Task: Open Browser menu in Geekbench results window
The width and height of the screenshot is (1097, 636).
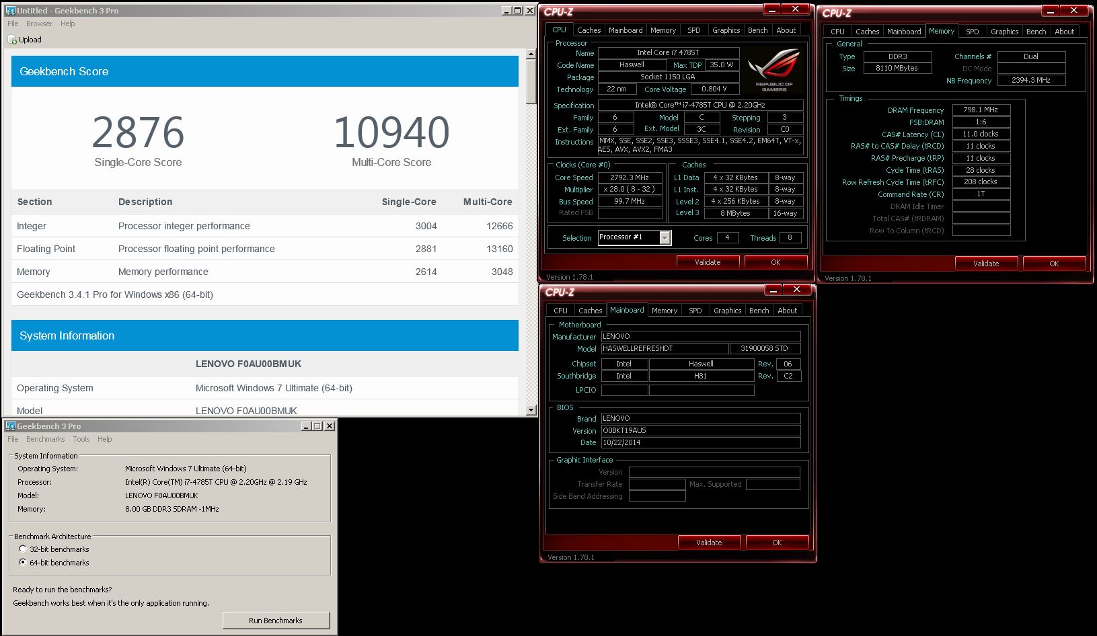Action: click(39, 24)
